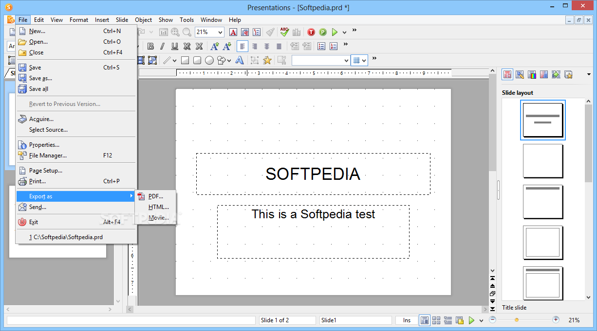Open the color scheme sidebar icon

pos(532,74)
